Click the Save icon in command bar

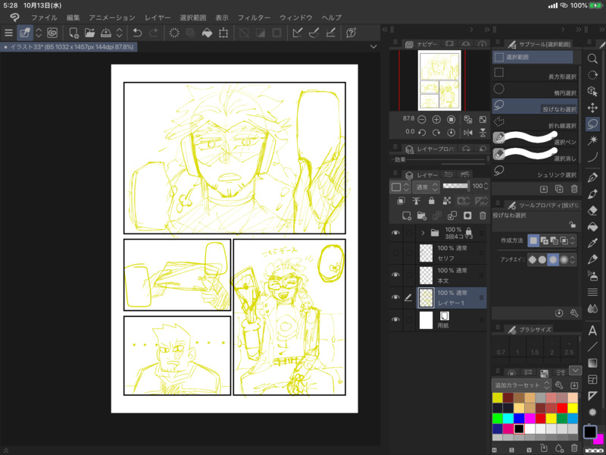click(106, 33)
